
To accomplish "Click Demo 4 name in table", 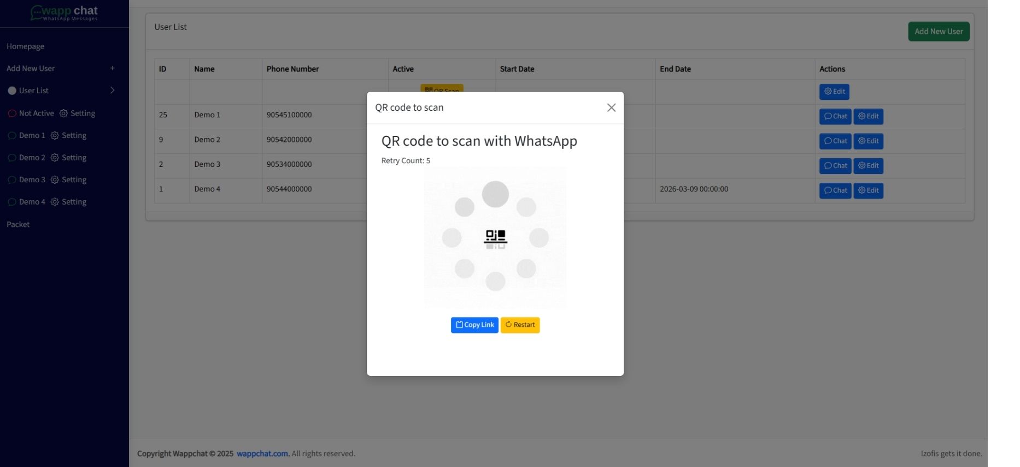I will [207, 189].
